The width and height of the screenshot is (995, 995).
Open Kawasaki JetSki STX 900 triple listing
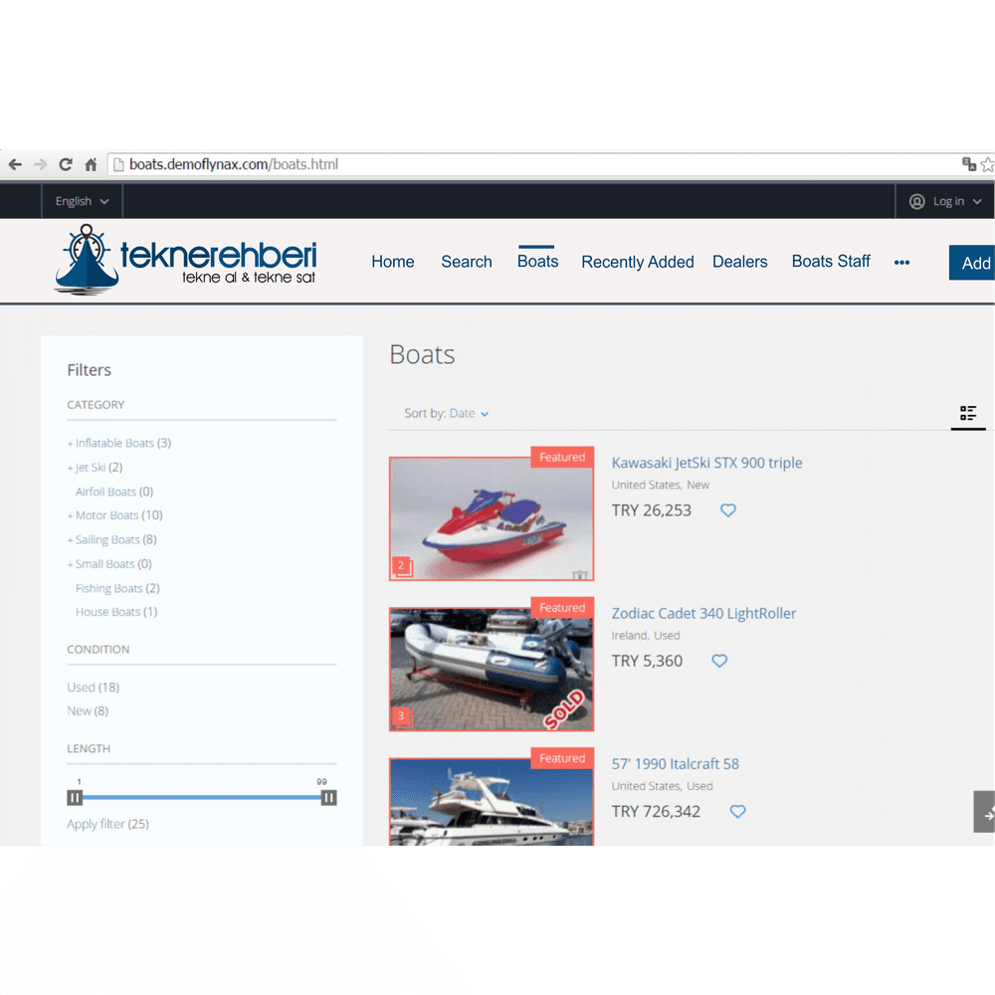tap(706, 463)
